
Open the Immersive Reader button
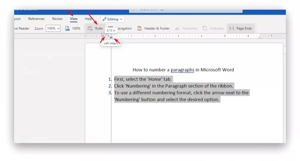(x=22, y=28)
